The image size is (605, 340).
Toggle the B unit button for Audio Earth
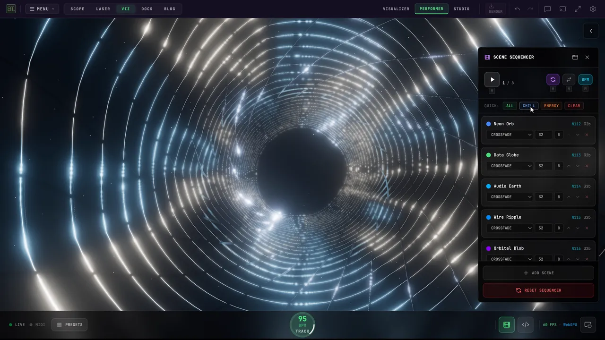tap(559, 197)
